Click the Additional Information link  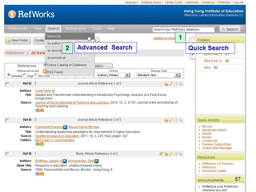click(x=164, y=38)
